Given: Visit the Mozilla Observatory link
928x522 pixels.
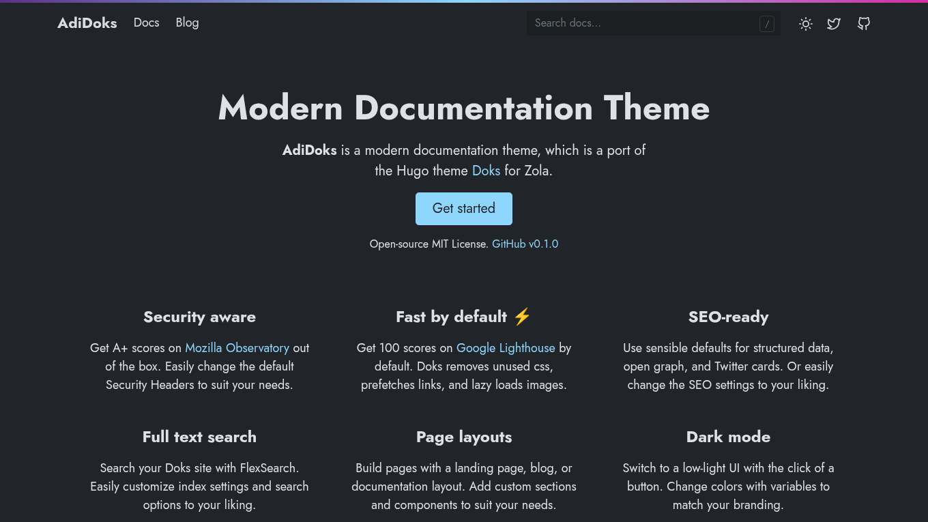Looking at the screenshot, I should (x=237, y=347).
